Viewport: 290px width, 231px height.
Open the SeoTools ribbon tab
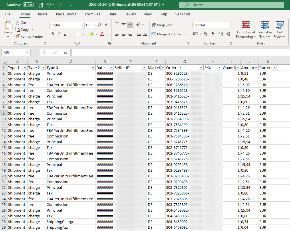[x=183, y=14]
